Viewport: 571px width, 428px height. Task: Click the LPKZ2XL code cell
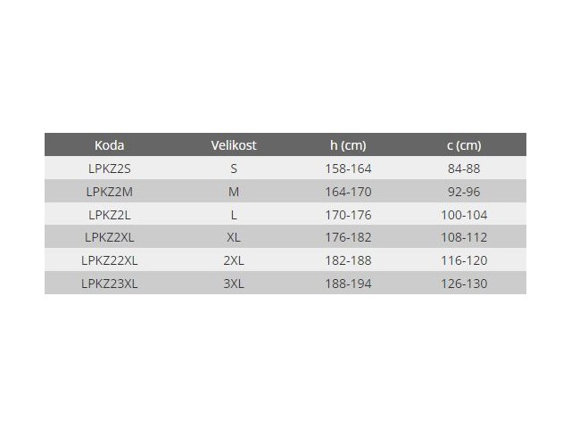[x=109, y=237]
